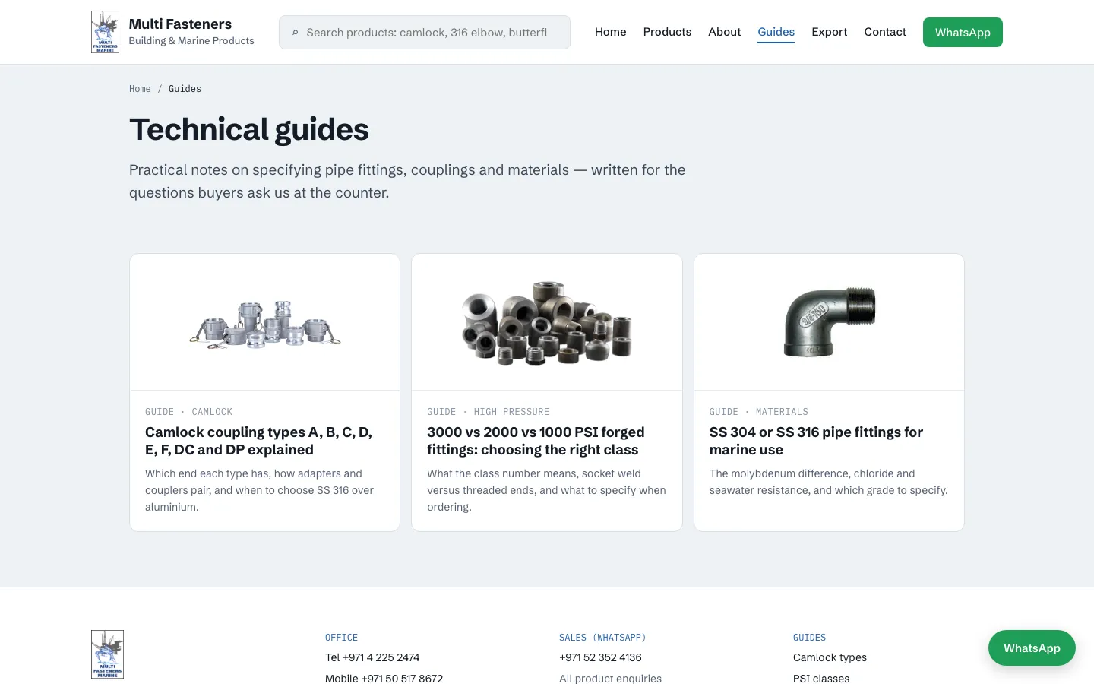Click the OFFICE footer heading
Image resolution: width=1094 pixels, height=684 pixels.
[x=341, y=638]
